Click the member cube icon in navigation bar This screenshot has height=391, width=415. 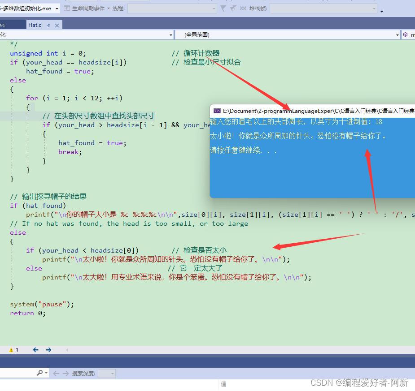(405, 34)
